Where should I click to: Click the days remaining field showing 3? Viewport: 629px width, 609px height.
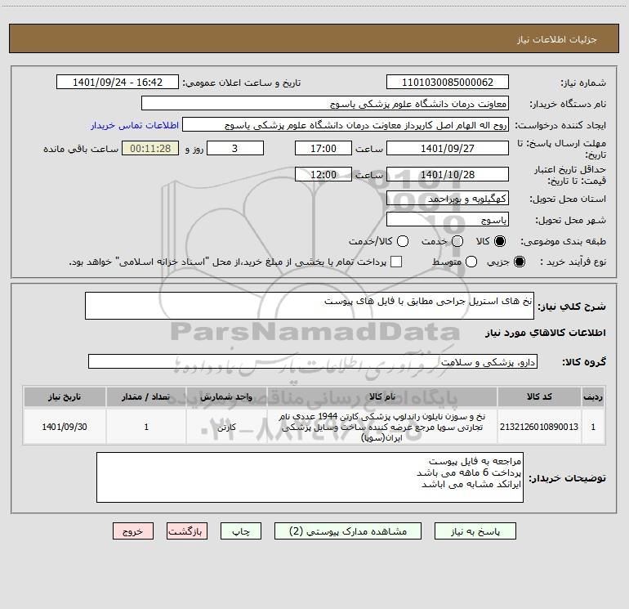coord(235,148)
